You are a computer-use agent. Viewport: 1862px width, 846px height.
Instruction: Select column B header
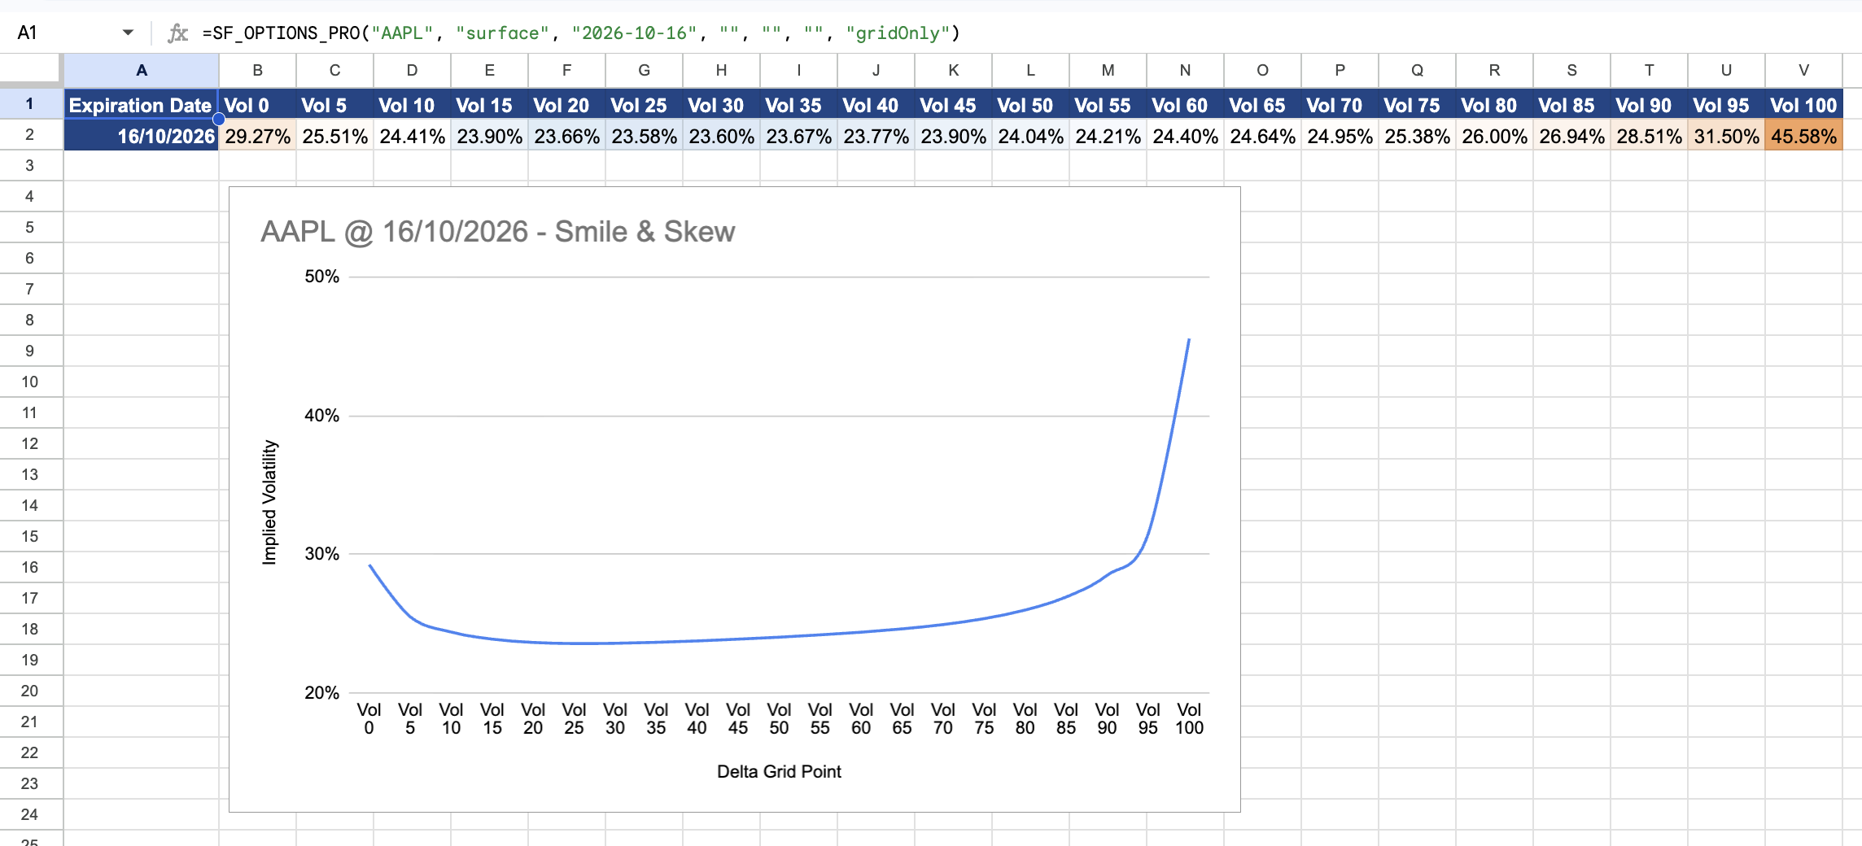point(257,70)
